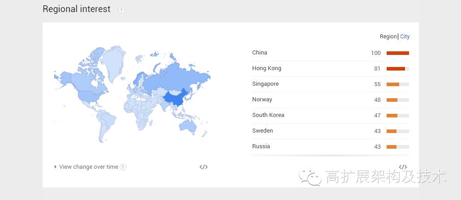This screenshot has width=461, height=200.
Task: Click WeChat logo icon in watermark
Action: [311, 176]
